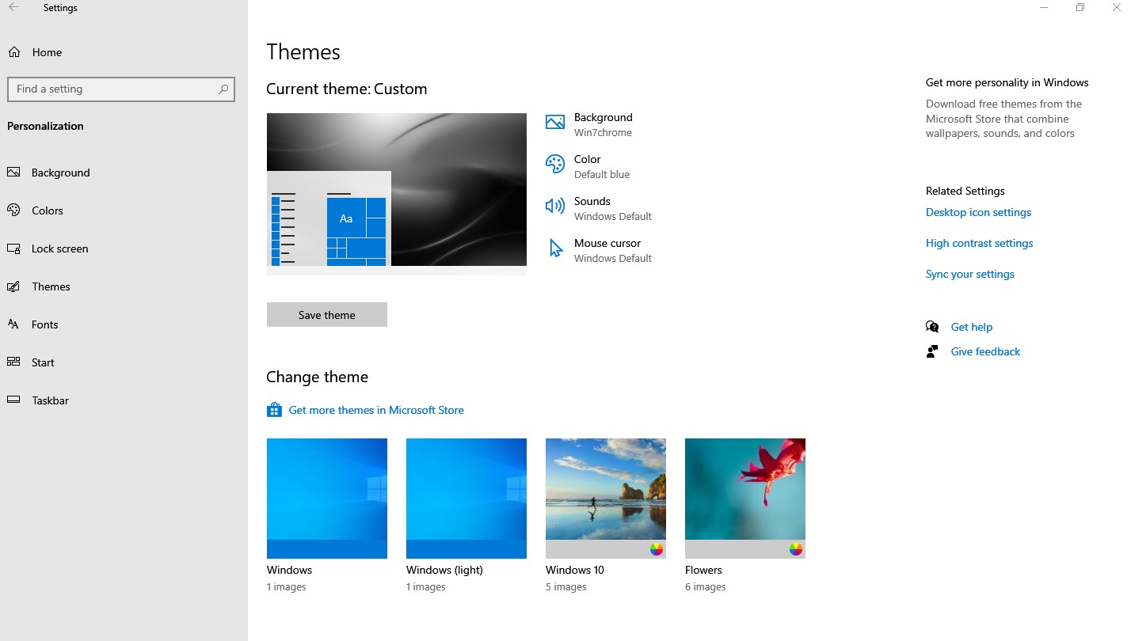Click the Taskbar icon in sidebar
Screen dimensions: 1131x641
point(13,400)
